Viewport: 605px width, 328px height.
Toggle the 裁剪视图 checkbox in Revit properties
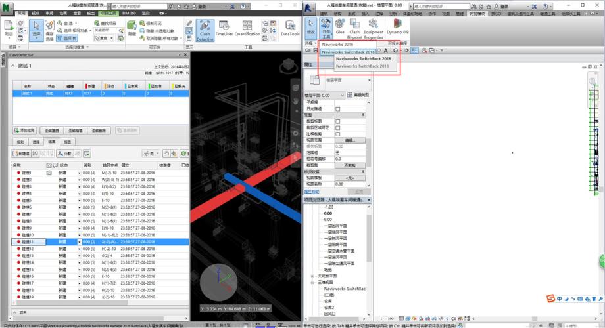point(337,121)
